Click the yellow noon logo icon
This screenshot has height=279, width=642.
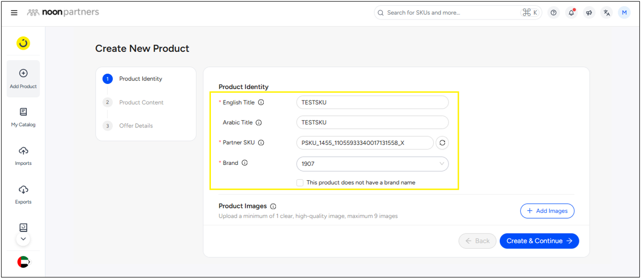23,44
